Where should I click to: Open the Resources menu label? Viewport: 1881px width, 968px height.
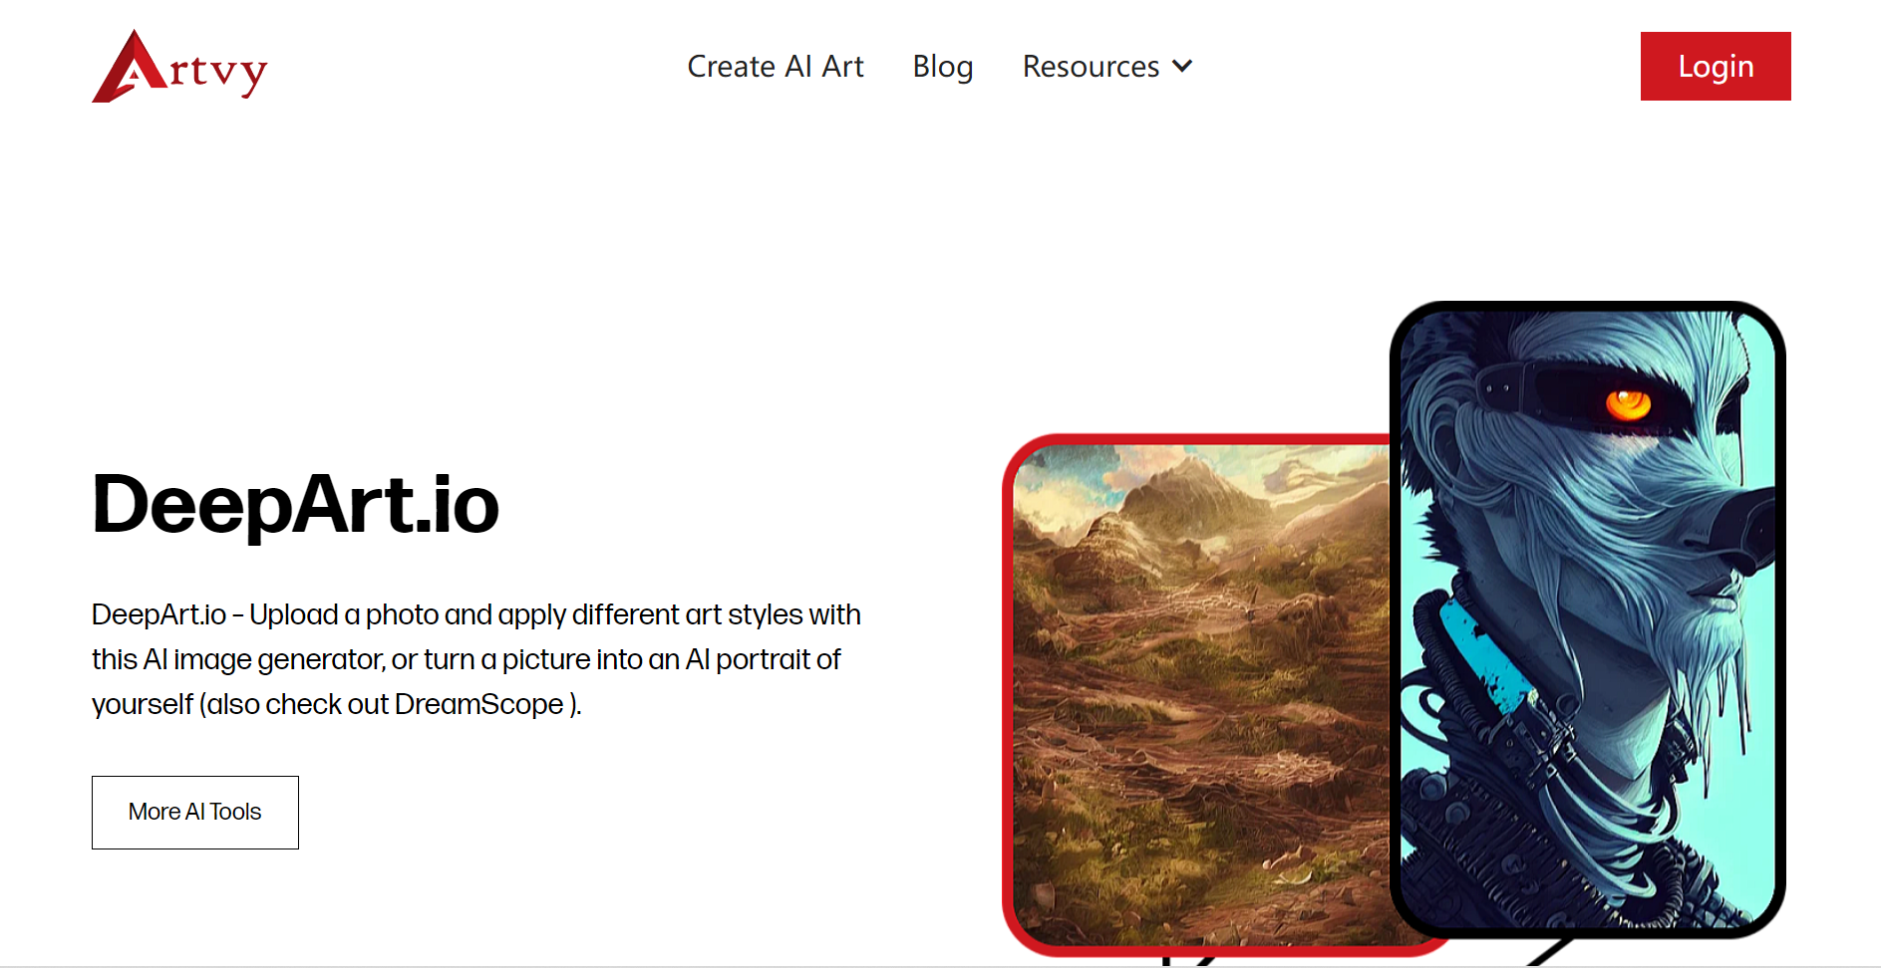1091,67
